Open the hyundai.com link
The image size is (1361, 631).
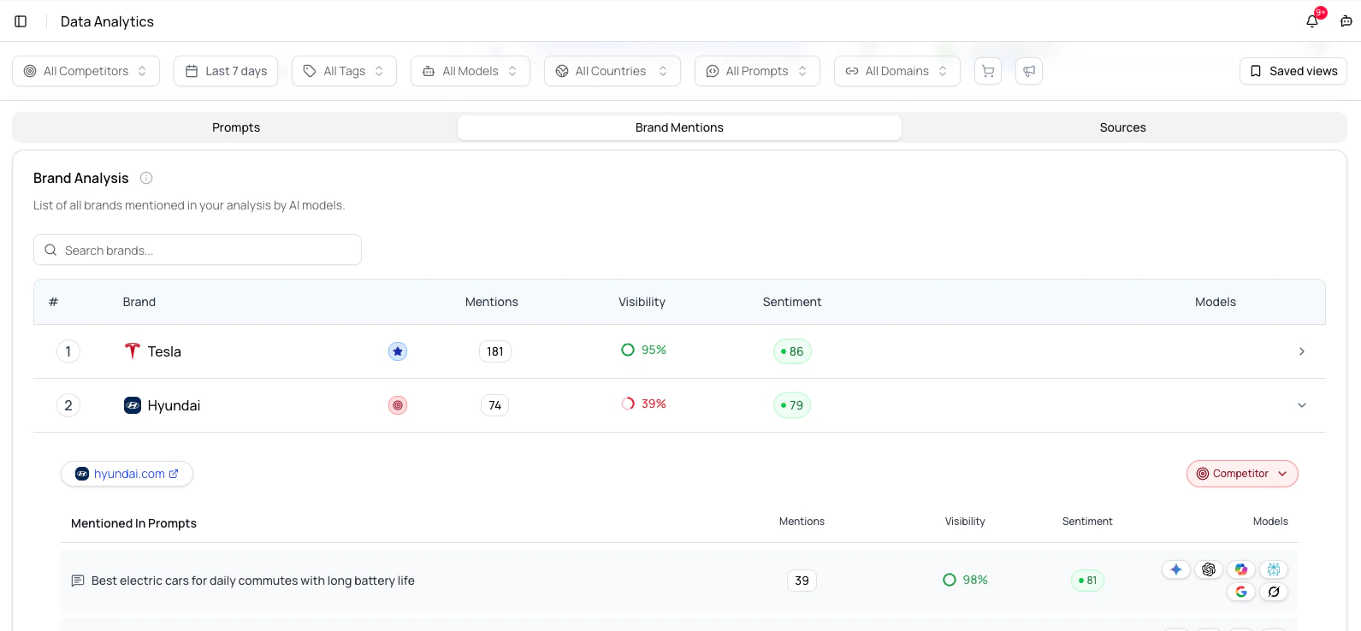(x=127, y=474)
